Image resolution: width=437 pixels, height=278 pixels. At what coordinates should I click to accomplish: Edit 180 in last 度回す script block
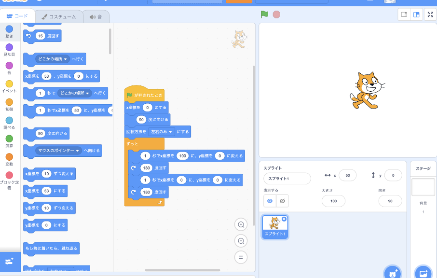(x=146, y=192)
